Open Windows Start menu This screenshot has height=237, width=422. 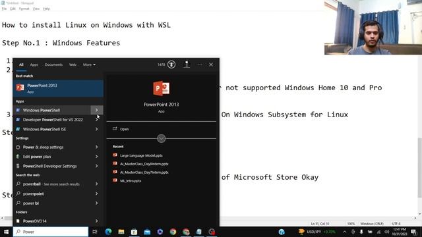tap(6, 232)
